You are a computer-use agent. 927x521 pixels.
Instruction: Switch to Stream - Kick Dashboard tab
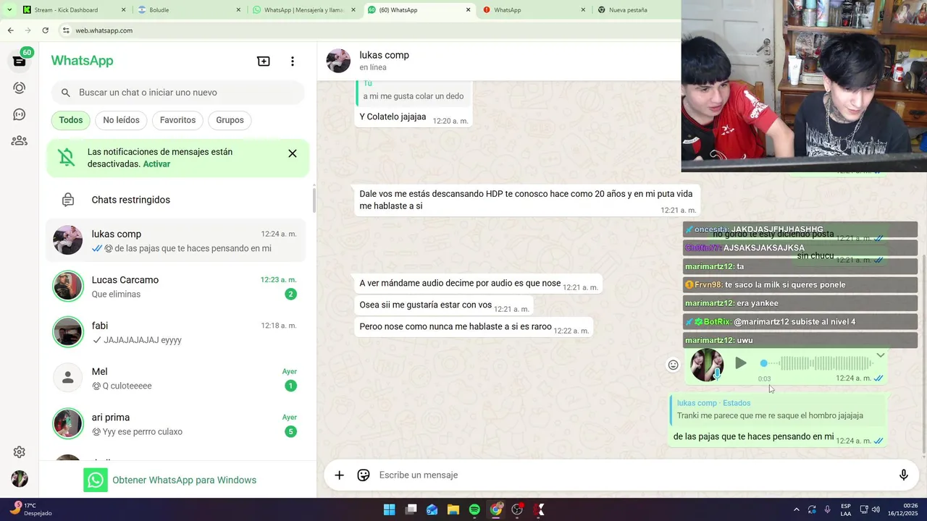(72, 10)
